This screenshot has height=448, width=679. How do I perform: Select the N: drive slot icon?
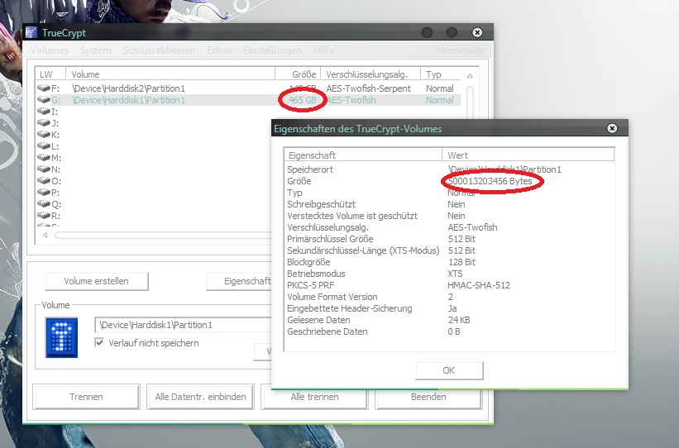(44, 169)
